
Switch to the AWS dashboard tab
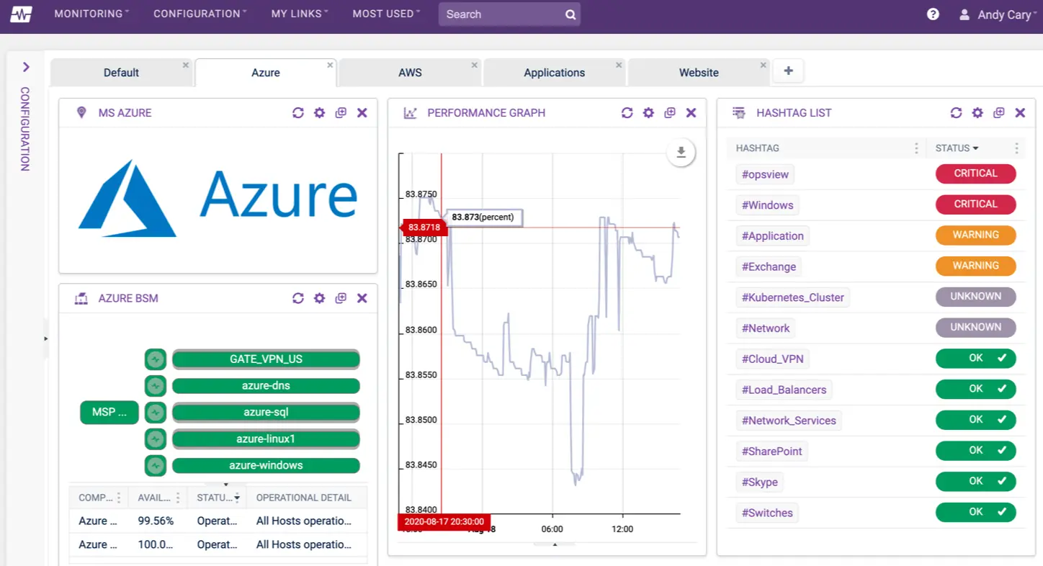point(410,73)
